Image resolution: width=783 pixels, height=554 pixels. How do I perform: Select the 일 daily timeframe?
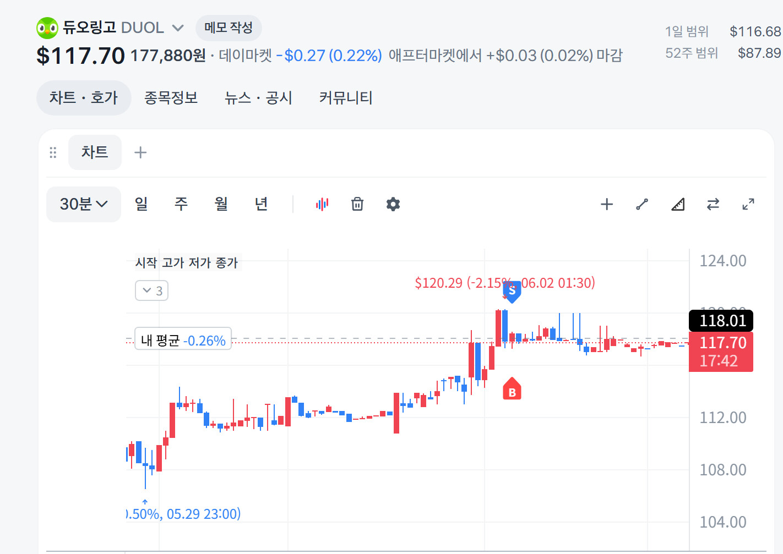(x=142, y=204)
